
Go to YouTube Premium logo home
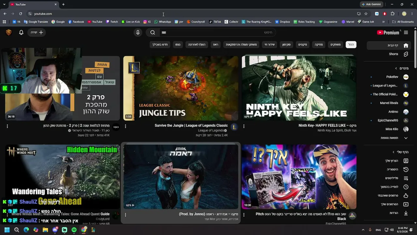point(388,32)
